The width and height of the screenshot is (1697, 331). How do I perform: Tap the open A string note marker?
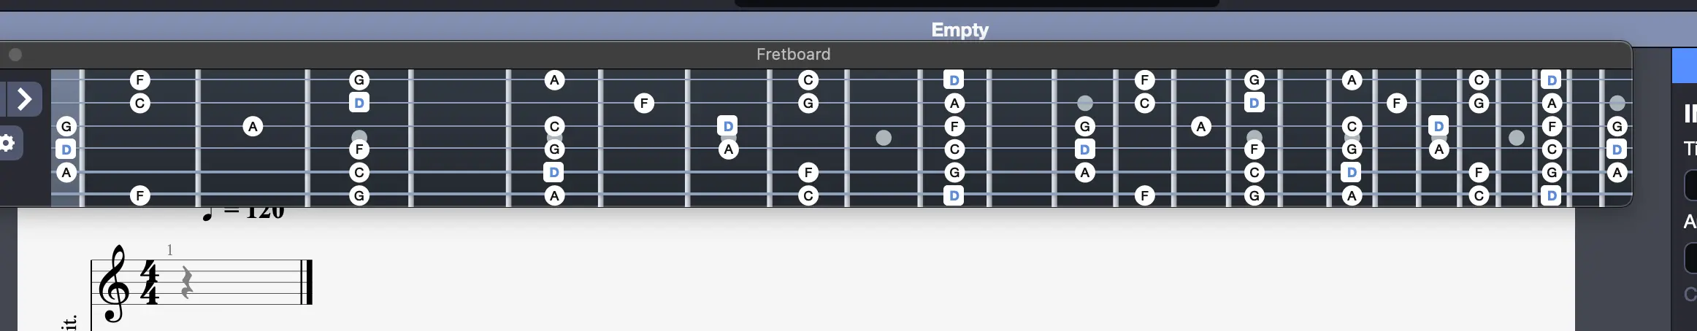pyautogui.click(x=66, y=173)
